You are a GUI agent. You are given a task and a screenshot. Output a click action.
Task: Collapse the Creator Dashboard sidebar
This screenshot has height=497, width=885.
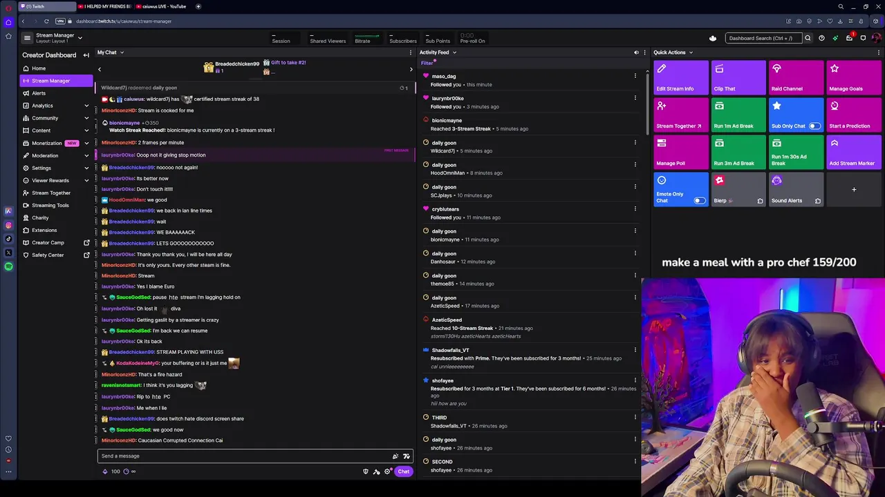86,55
